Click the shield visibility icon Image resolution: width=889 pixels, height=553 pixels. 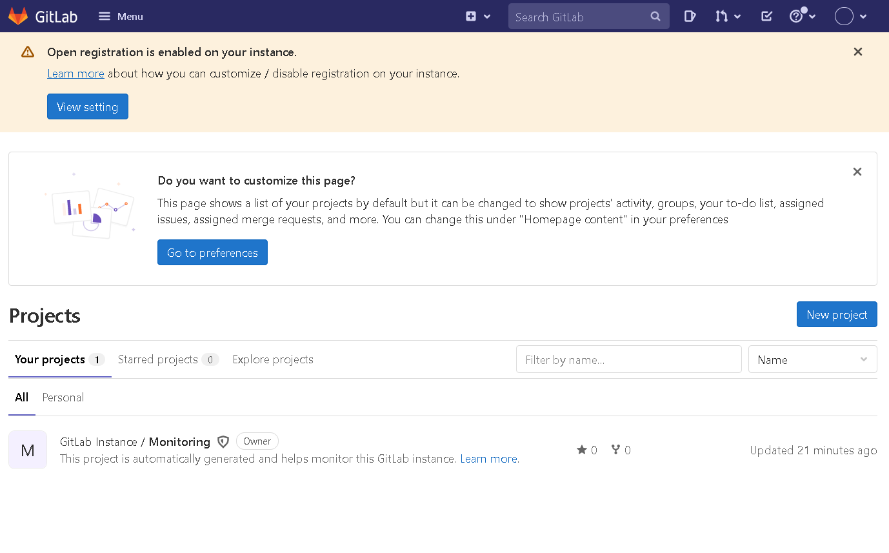223,441
